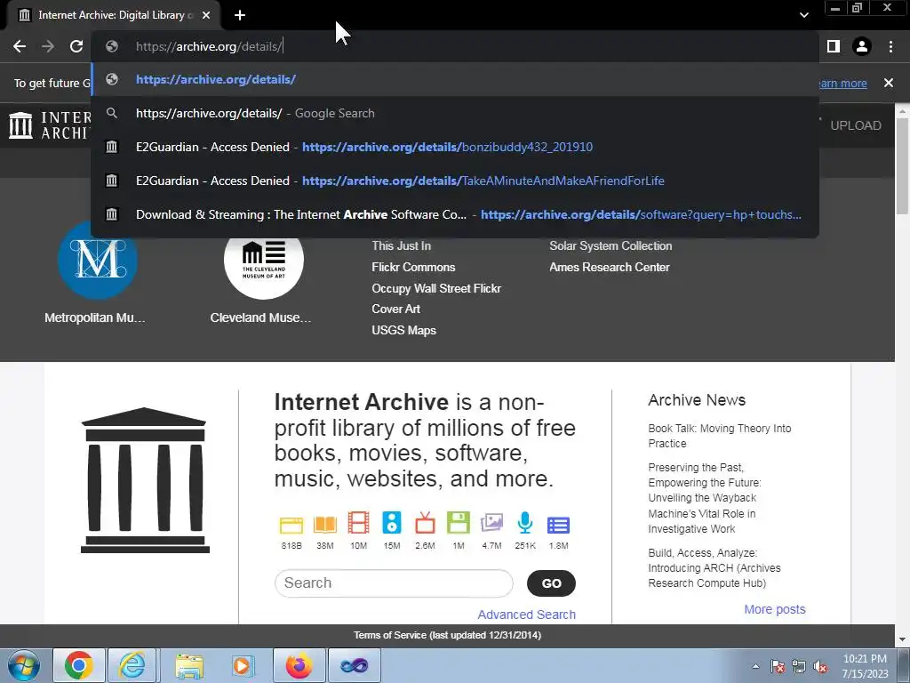Click the GO search button
This screenshot has height=683, width=910.
551,583
